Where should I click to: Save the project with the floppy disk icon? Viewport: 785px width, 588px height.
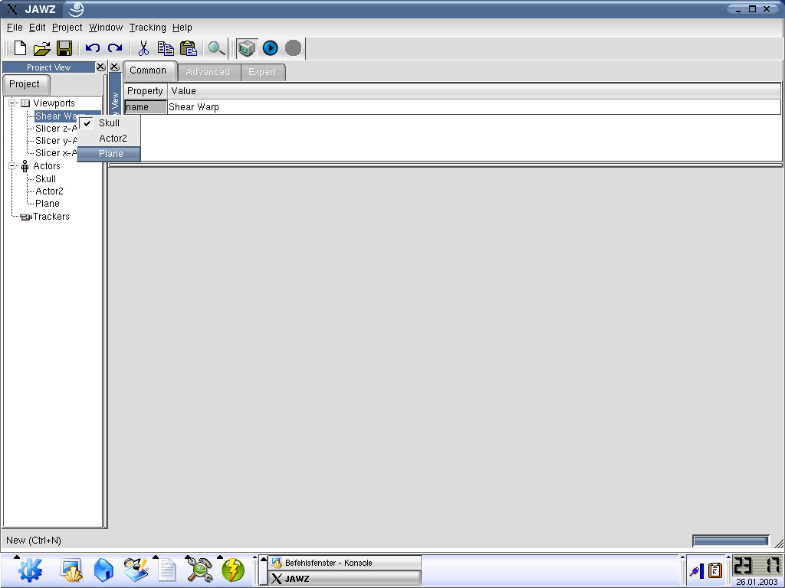[64, 48]
